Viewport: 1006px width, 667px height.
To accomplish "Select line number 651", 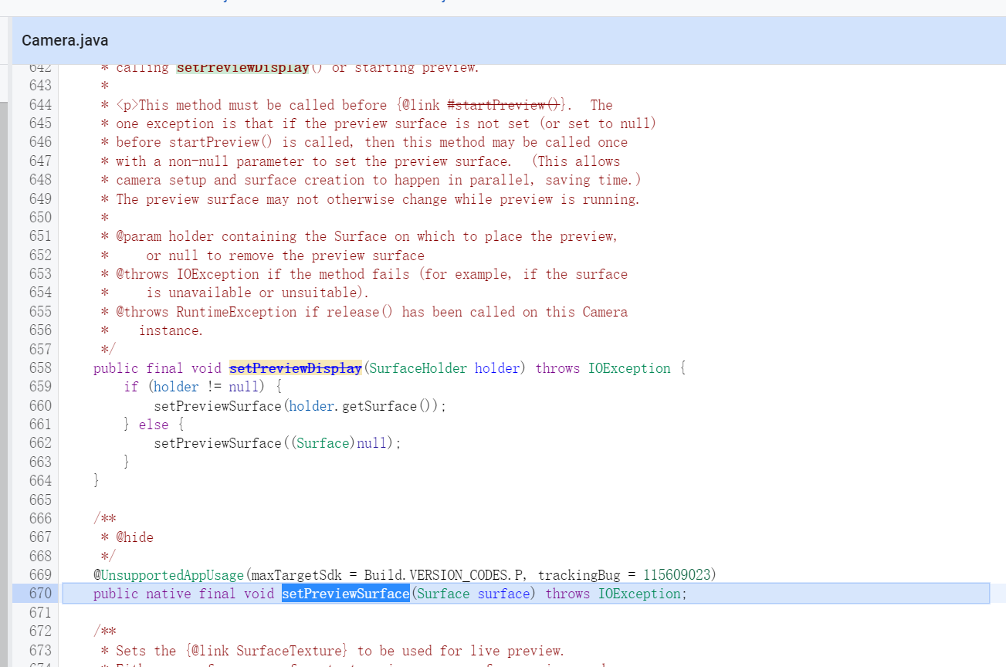I will pyautogui.click(x=40, y=236).
